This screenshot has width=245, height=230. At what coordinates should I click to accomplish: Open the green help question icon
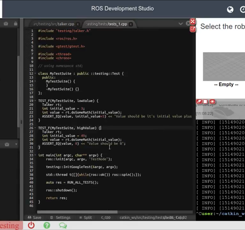[x=47, y=226]
